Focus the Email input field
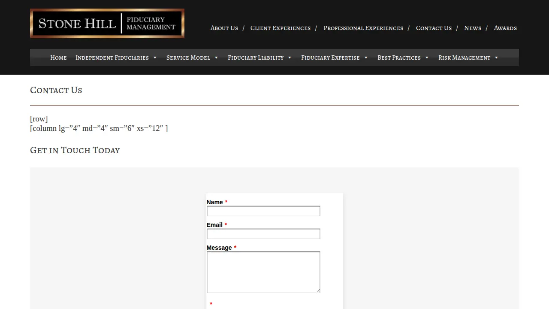 (263, 234)
